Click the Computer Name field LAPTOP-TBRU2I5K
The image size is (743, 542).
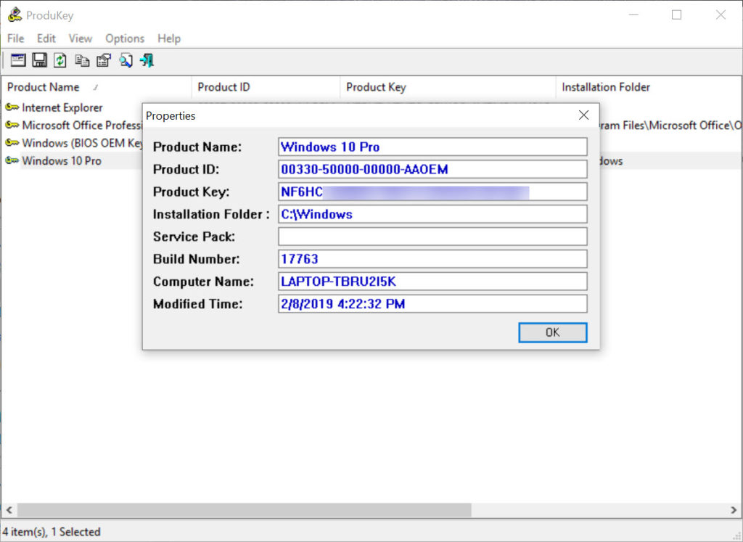[x=432, y=282]
